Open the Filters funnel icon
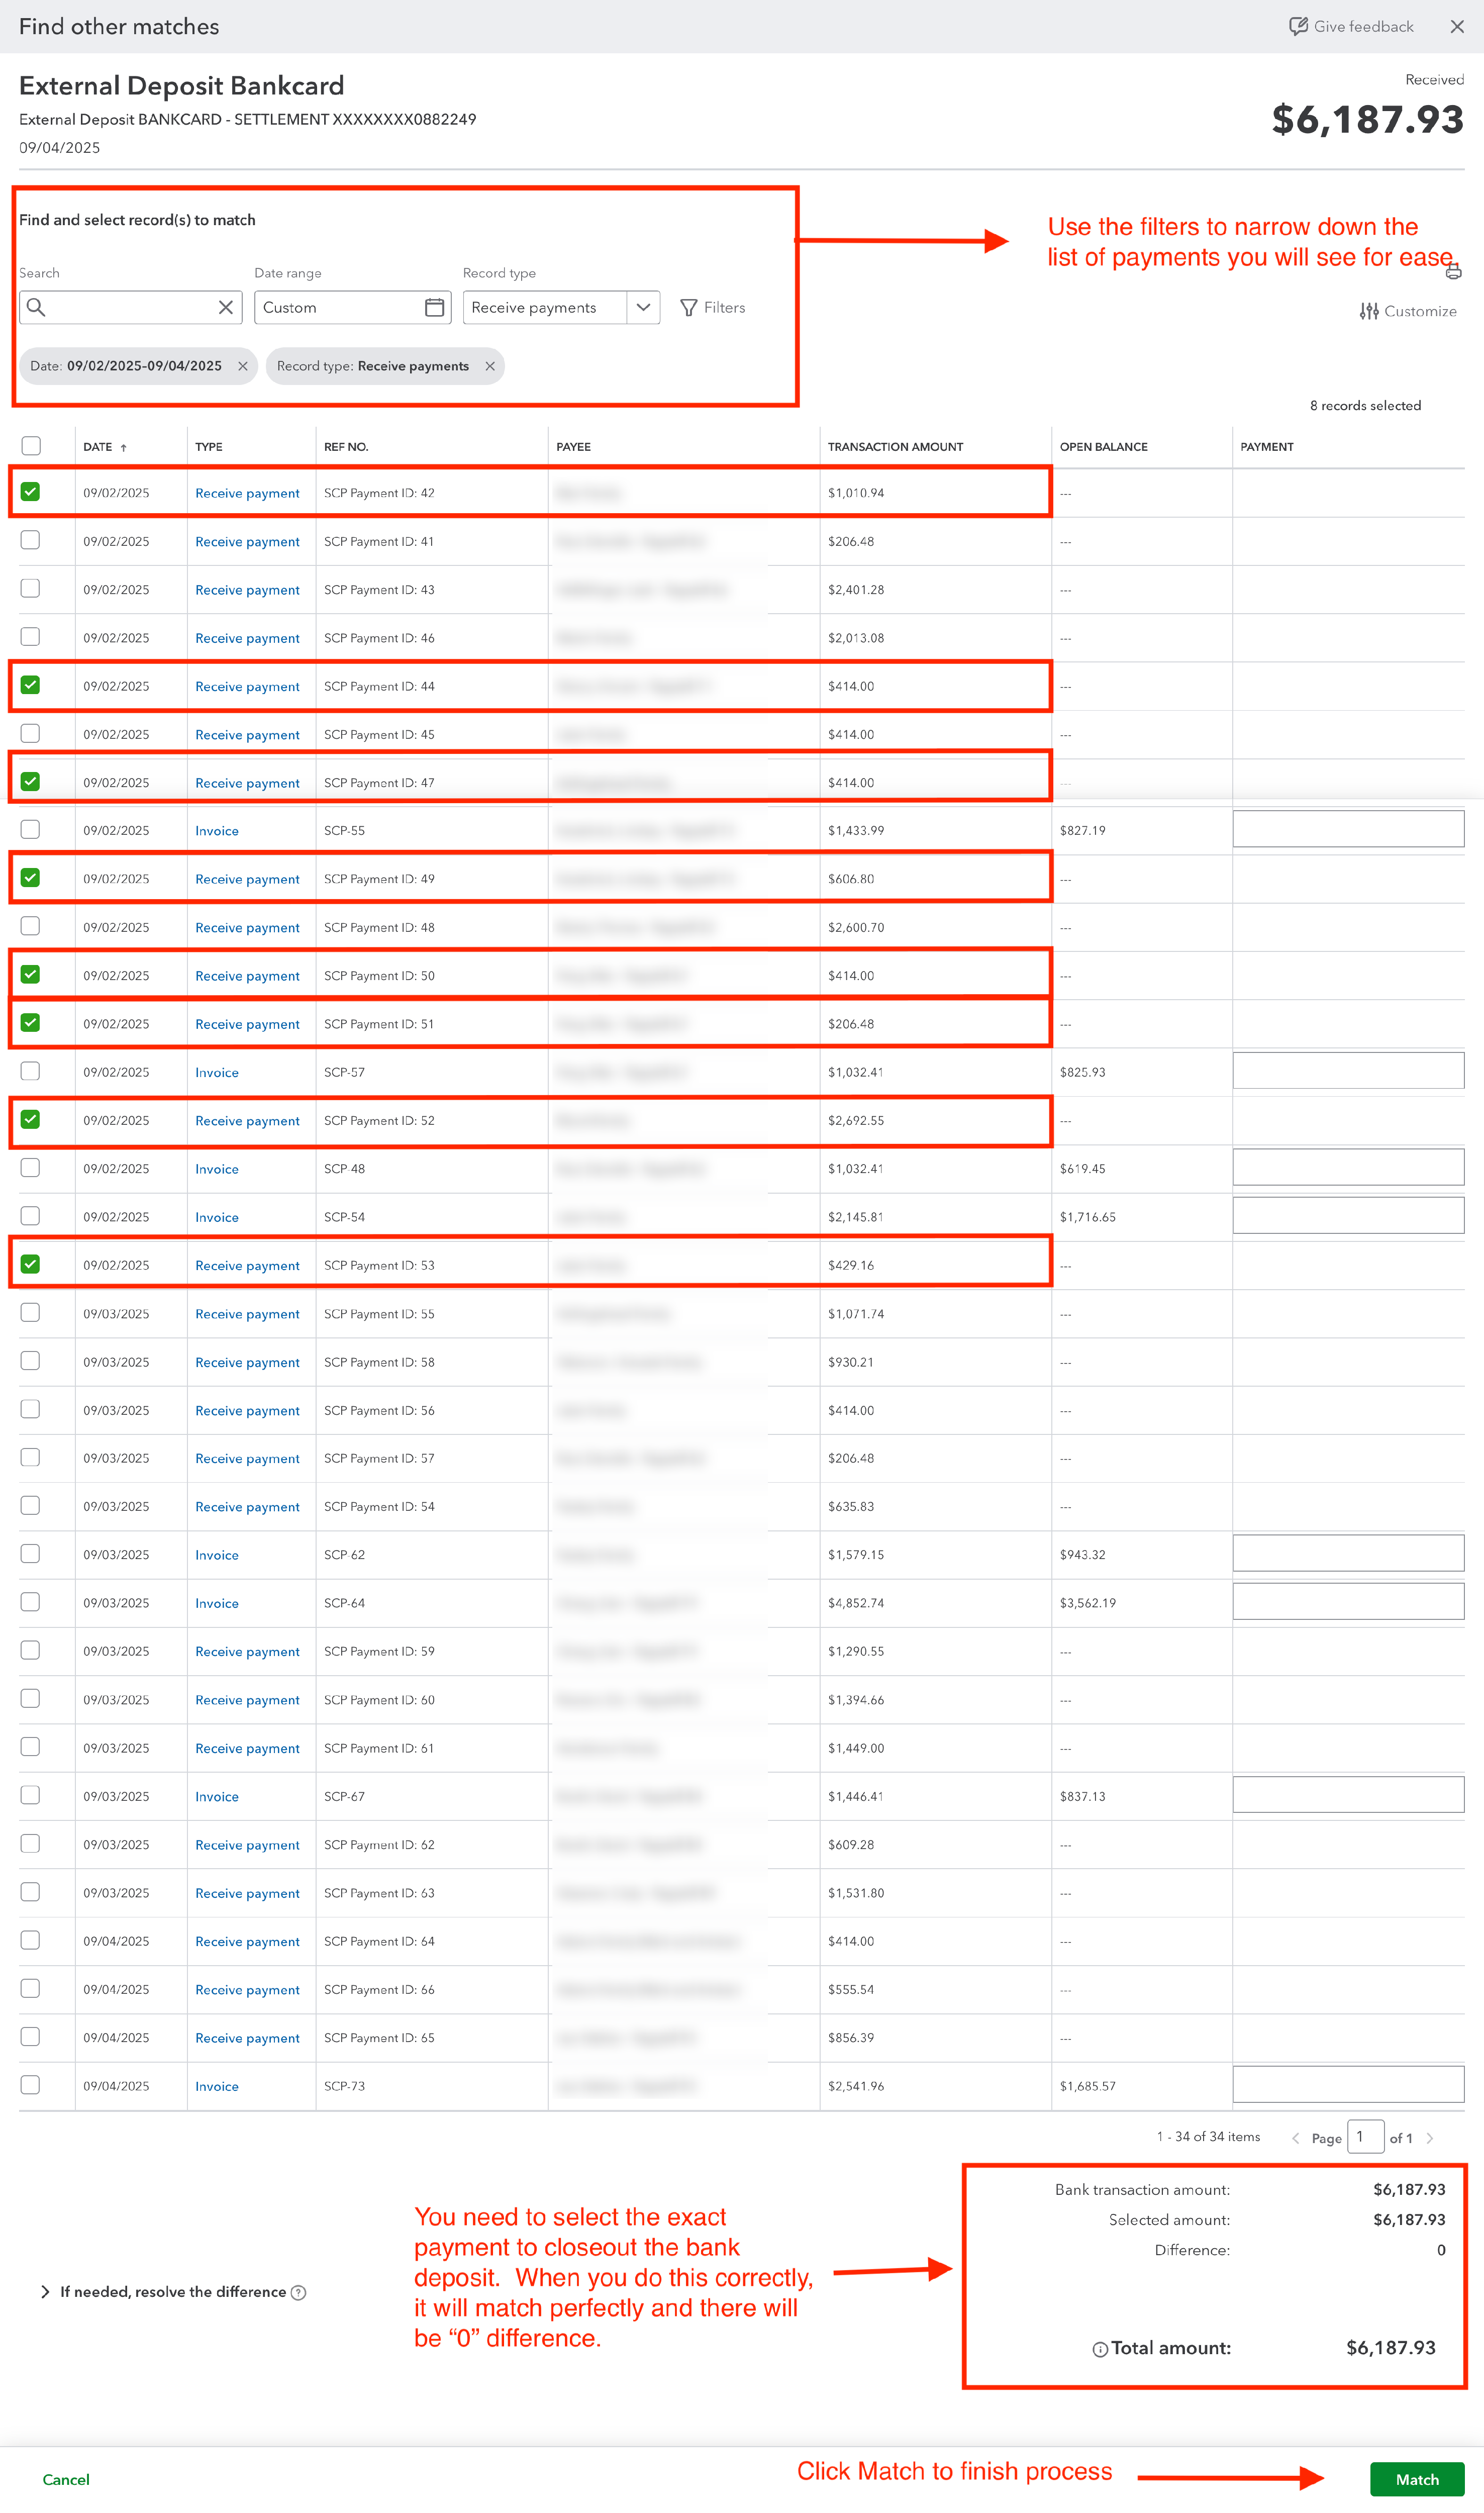The width and height of the screenshot is (1484, 2513). tap(688, 307)
